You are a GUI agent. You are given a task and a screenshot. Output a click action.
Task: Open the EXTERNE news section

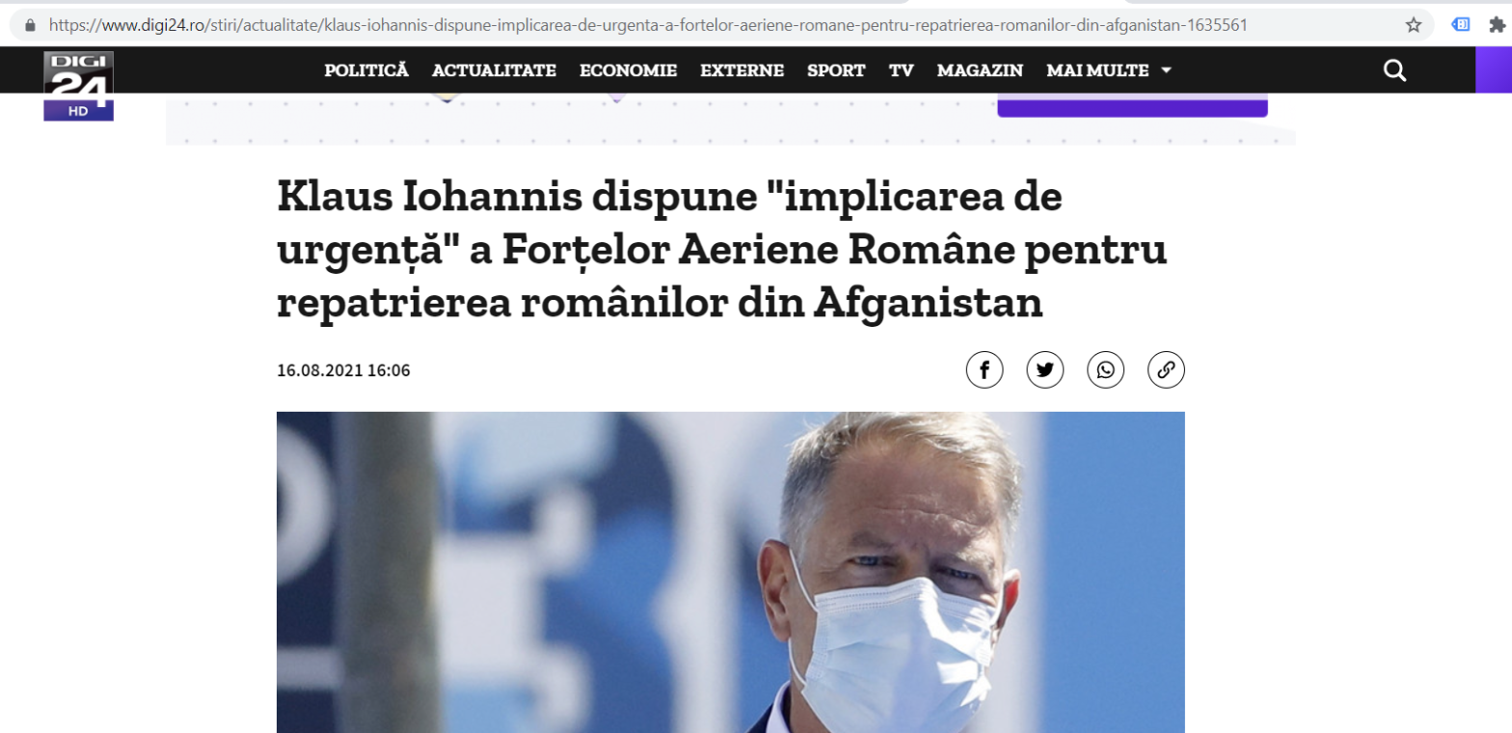742,70
